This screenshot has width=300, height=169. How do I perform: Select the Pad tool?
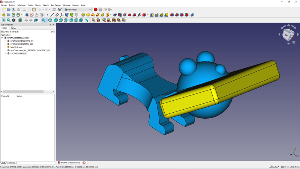click(x=83, y=15)
